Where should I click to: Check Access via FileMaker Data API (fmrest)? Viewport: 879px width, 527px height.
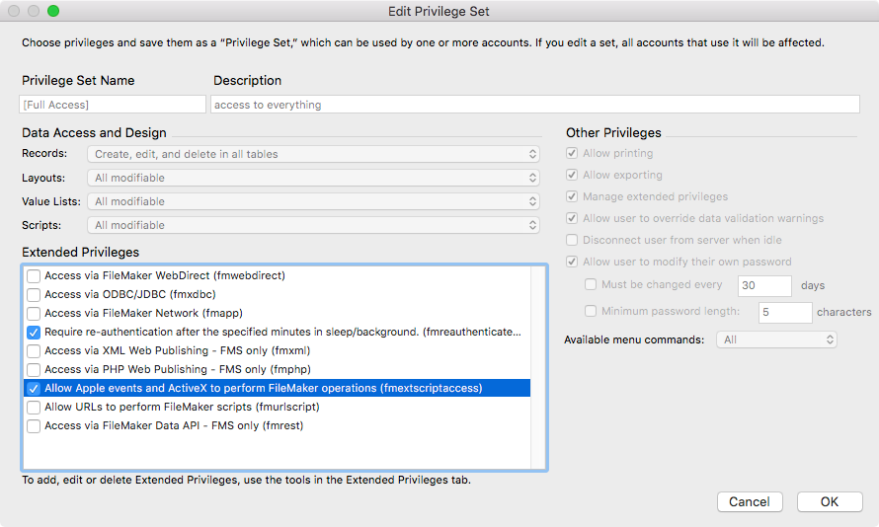pos(34,426)
